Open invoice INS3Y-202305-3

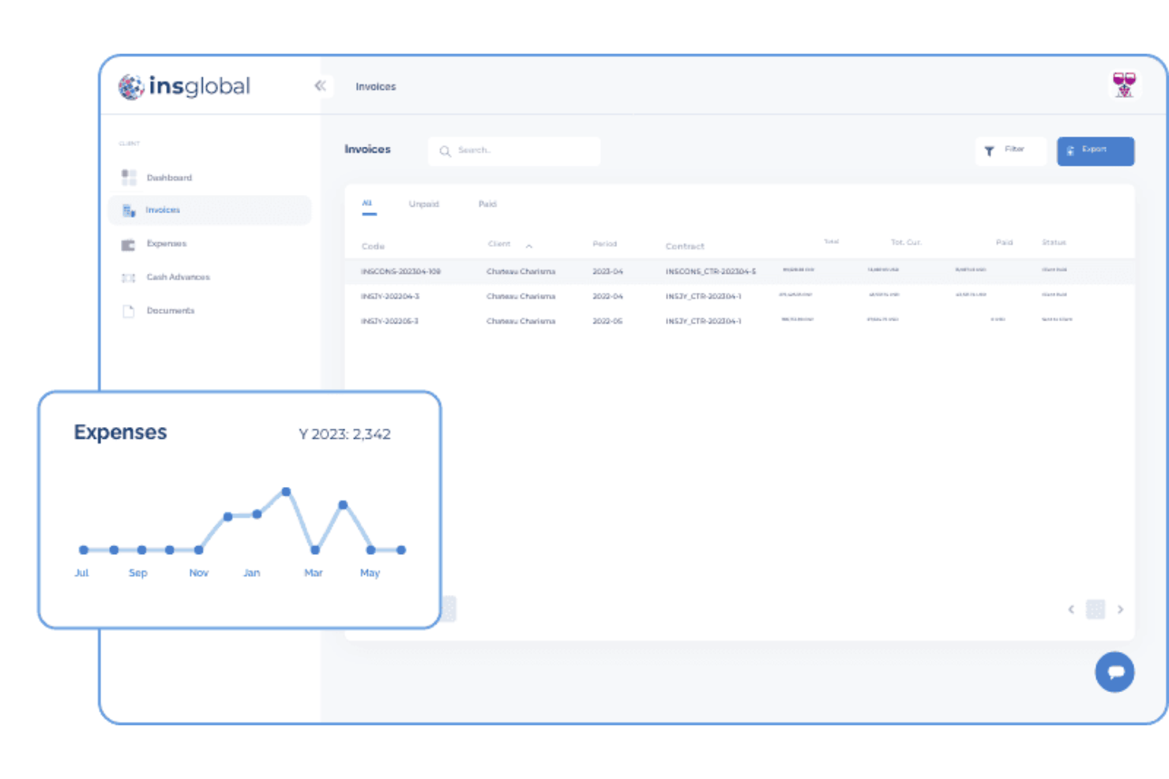point(390,321)
